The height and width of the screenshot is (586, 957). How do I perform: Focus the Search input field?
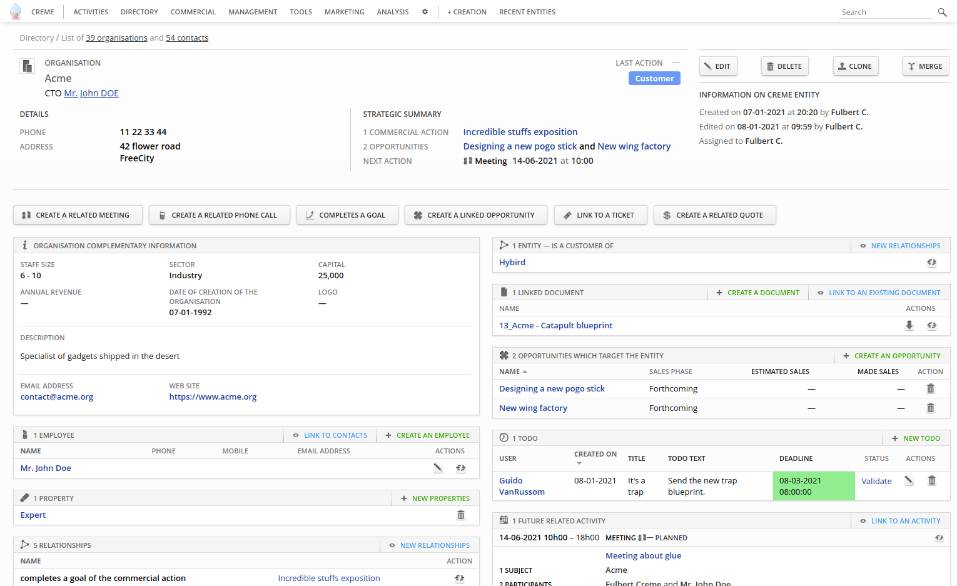pos(885,12)
